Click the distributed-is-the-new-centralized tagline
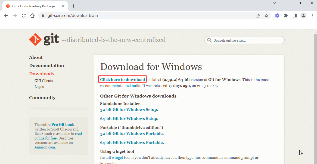This screenshot has height=164, width=317. pos(114,40)
